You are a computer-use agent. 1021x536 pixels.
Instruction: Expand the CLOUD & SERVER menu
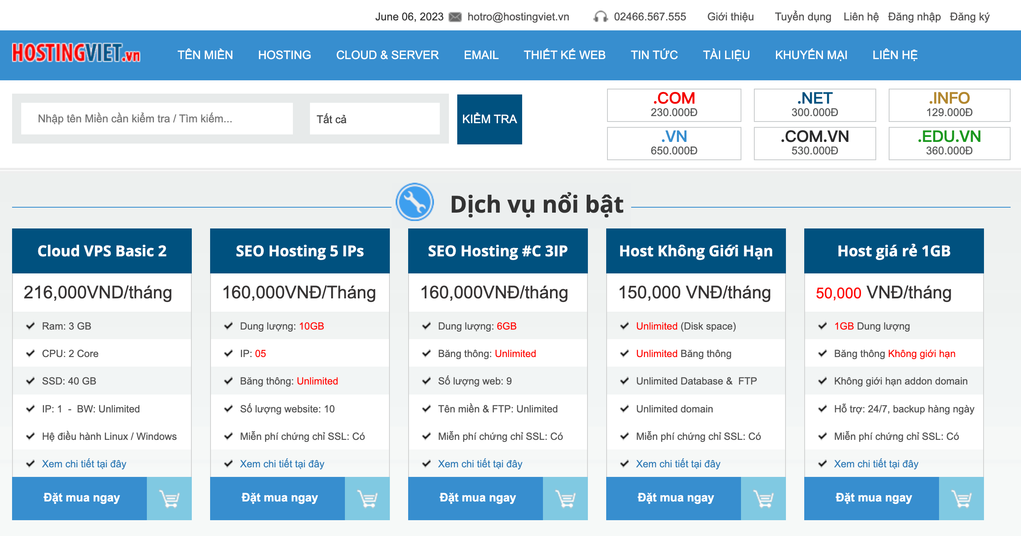[387, 55]
